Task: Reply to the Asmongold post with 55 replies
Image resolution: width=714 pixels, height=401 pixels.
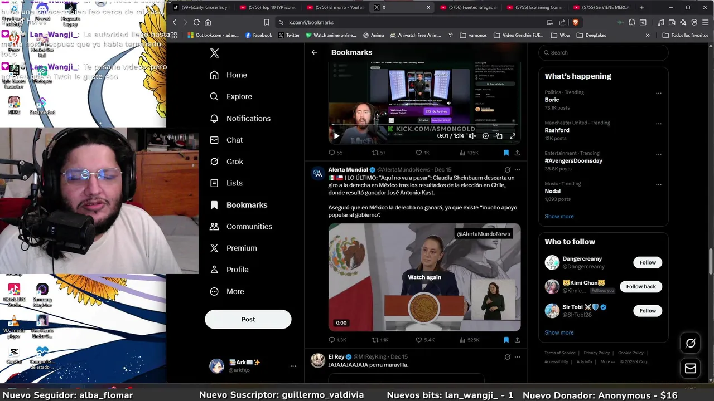Action: [335, 153]
